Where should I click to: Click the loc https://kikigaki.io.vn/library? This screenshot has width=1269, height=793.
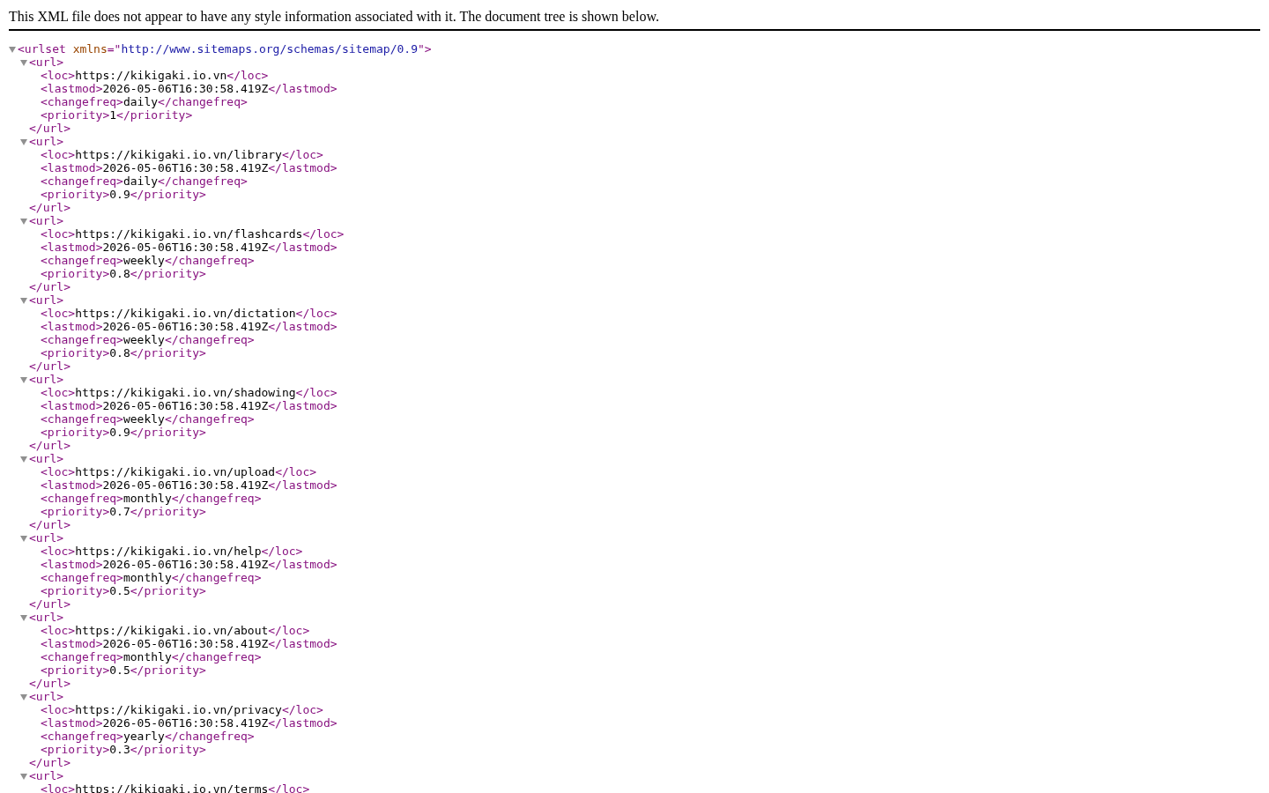click(x=178, y=155)
